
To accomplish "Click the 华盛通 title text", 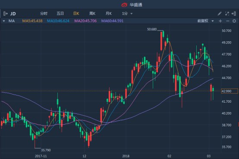I will point(136,5).
